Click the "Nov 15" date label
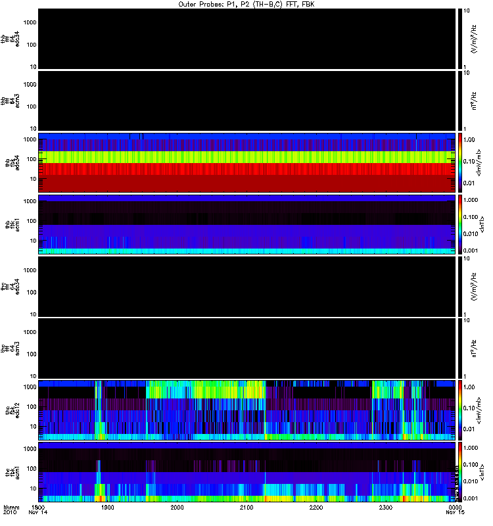 click(x=455, y=513)
